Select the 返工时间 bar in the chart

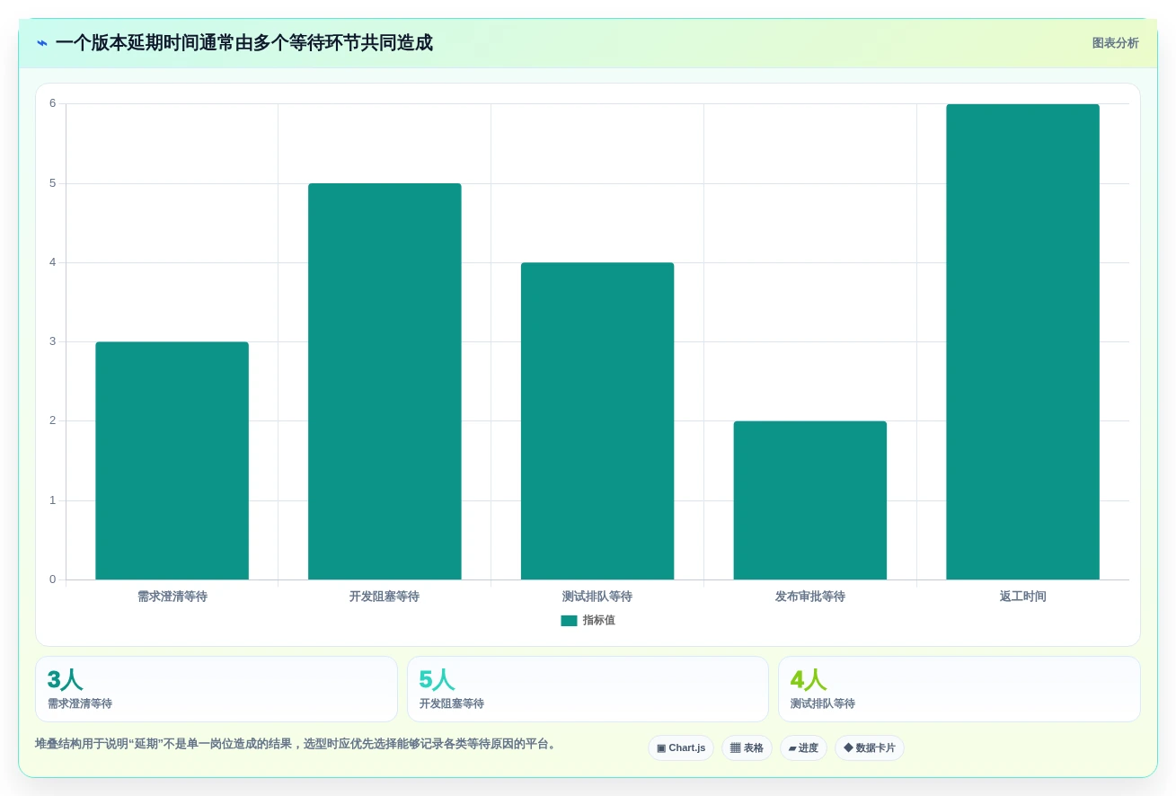1022,342
